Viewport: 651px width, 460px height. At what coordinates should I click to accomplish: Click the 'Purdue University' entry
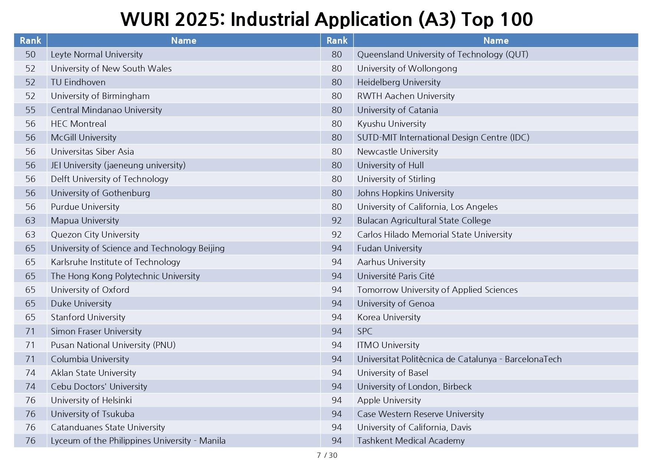(85, 207)
